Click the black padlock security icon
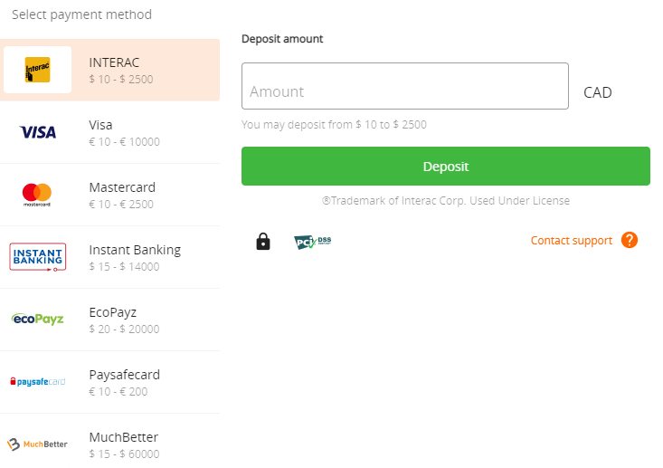The height and width of the screenshot is (468, 663). click(263, 241)
